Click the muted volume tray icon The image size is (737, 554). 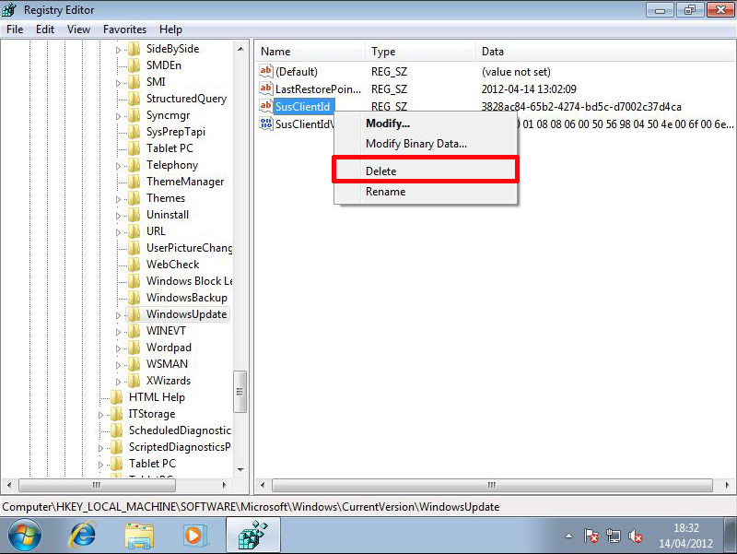(636, 536)
